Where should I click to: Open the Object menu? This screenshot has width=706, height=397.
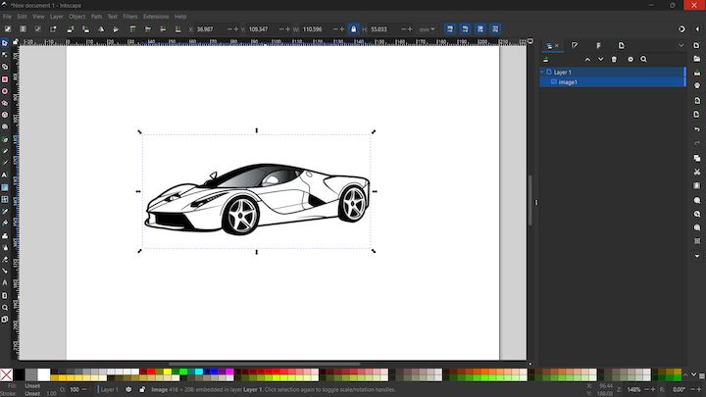(x=77, y=17)
